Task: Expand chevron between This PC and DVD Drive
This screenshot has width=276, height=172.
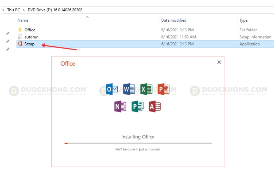Action: pyautogui.click(x=24, y=10)
